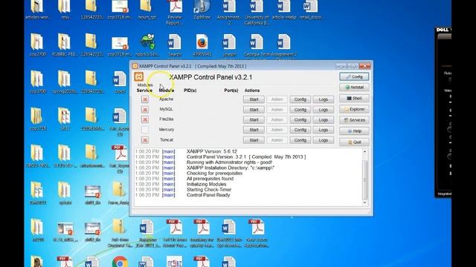Image resolution: width=476 pixels, height=267 pixels.
Task: Click the log scrollbar down arrow
Action: (365, 202)
